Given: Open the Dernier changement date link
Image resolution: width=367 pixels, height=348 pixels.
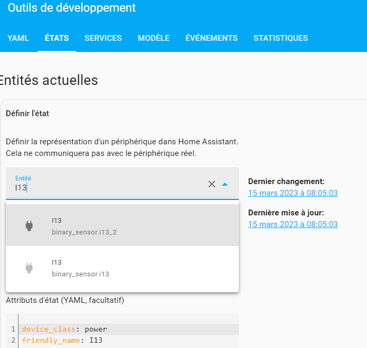Looking at the screenshot, I should [293, 193].
